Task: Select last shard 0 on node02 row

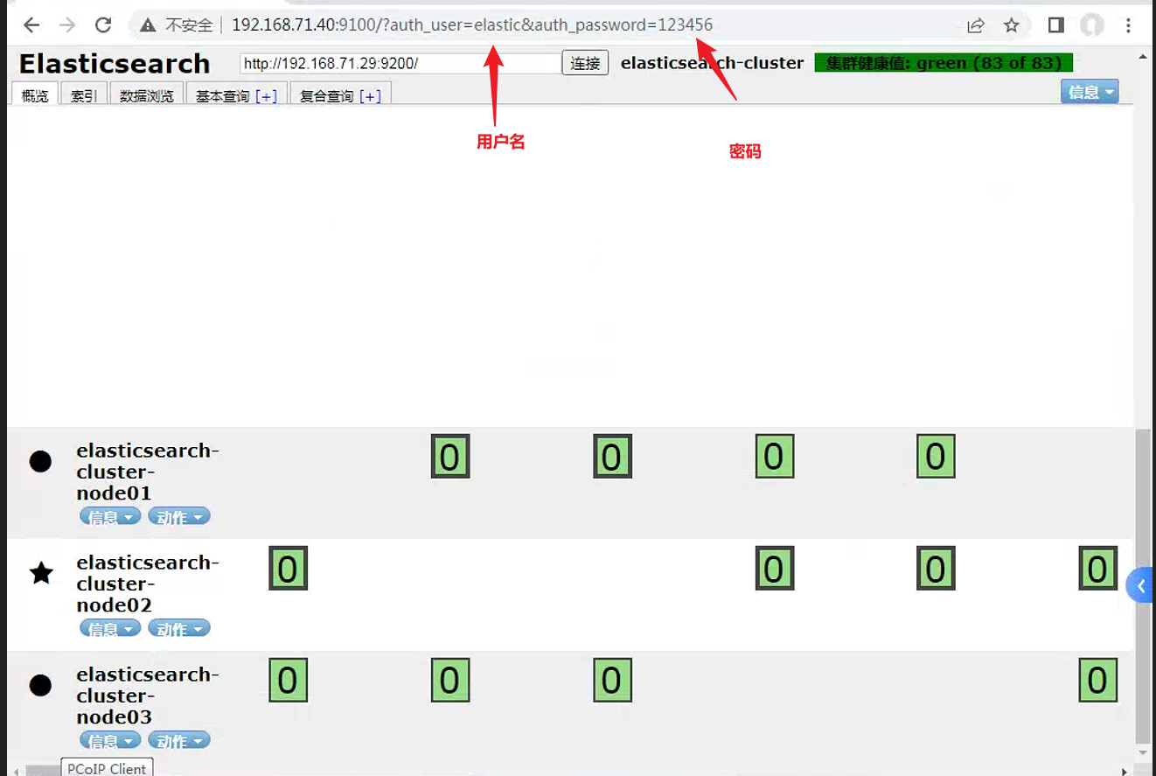Action: [1097, 569]
